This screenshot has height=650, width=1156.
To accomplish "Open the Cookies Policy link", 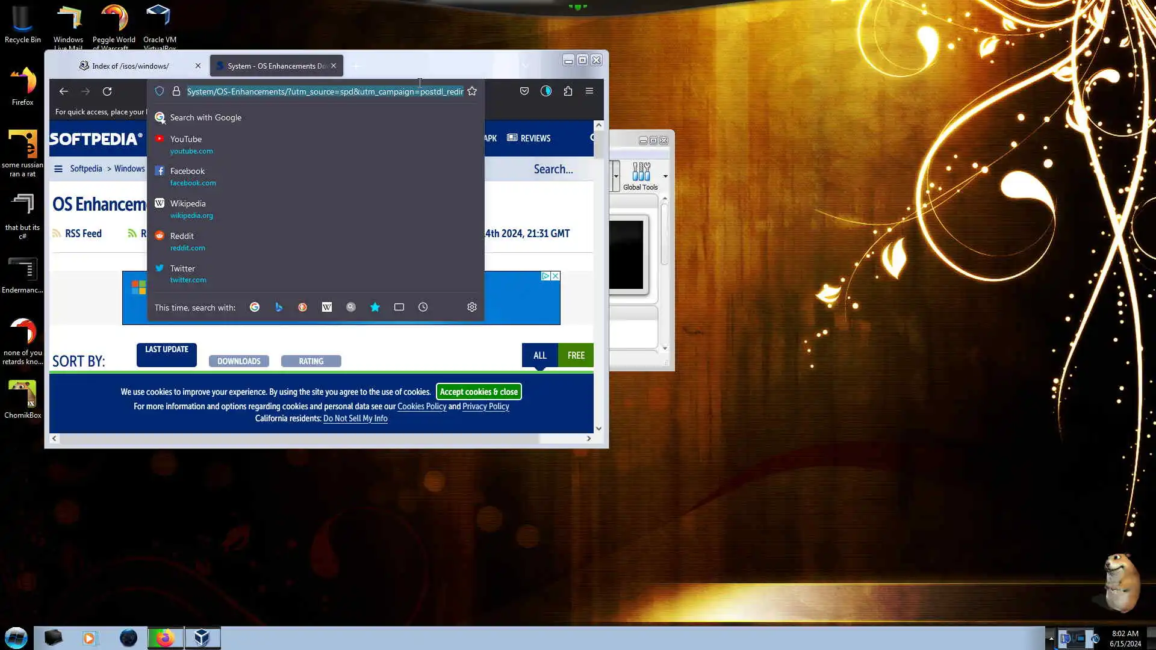I will tap(421, 407).
